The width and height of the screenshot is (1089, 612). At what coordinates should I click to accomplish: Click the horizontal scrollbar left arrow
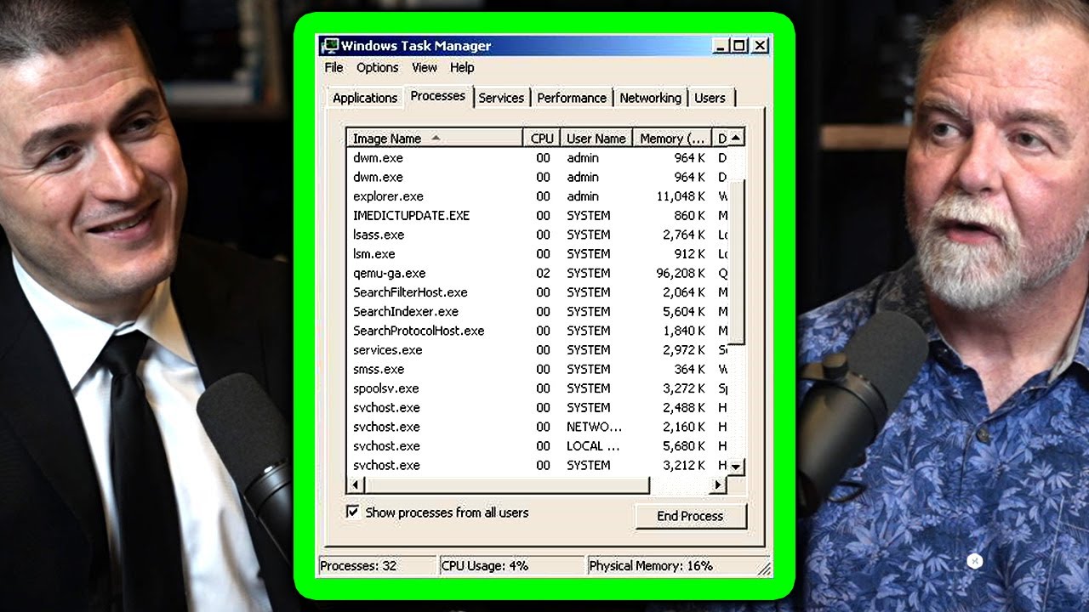coord(355,484)
